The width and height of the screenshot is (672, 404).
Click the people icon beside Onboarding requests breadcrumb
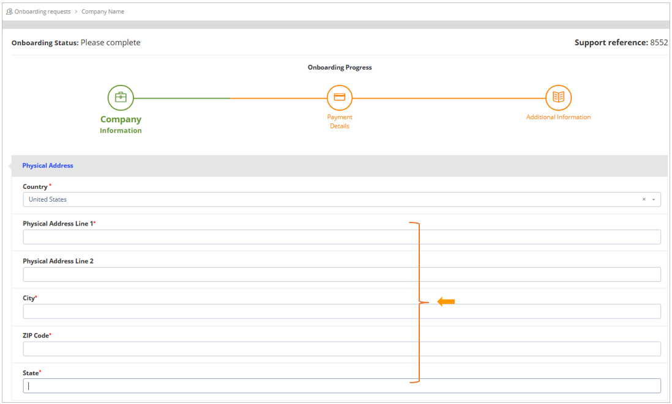tap(8, 11)
